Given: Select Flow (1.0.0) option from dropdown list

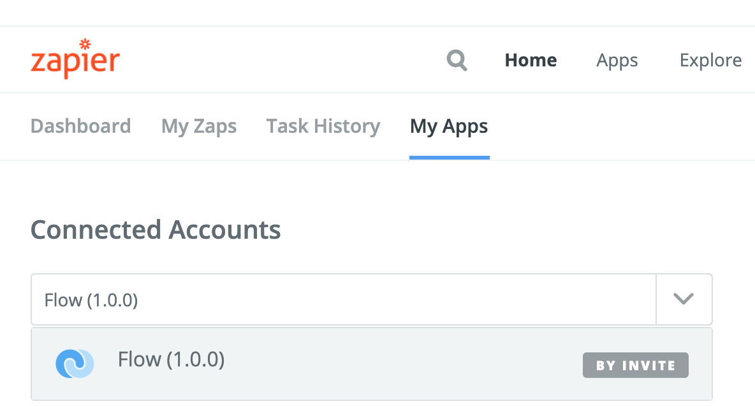Looking at the screenshot, I should [x=371, y=364].
